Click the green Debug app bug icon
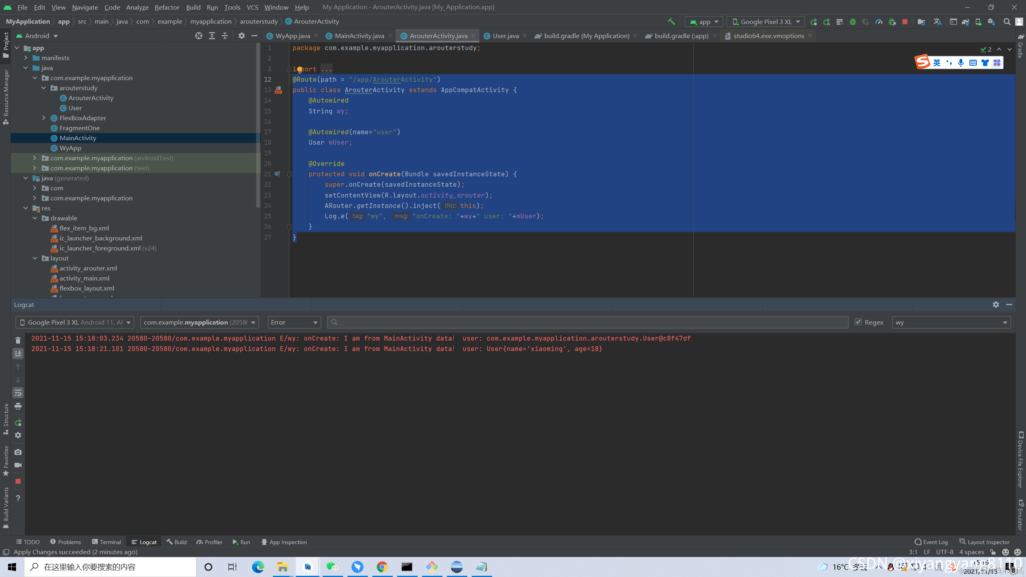Viewport: 1026px width, 577px height. click(x=852, y=22)
